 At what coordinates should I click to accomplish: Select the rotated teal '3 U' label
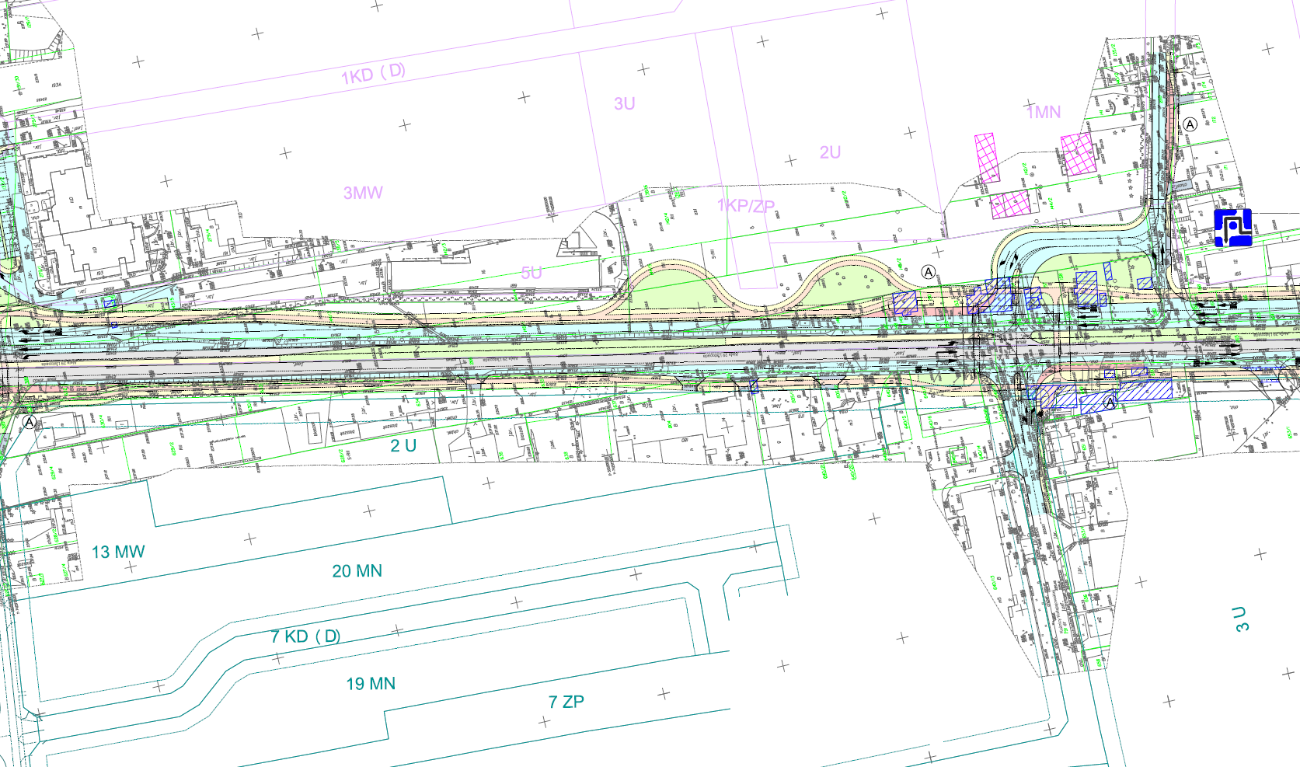click(1241, 619)
